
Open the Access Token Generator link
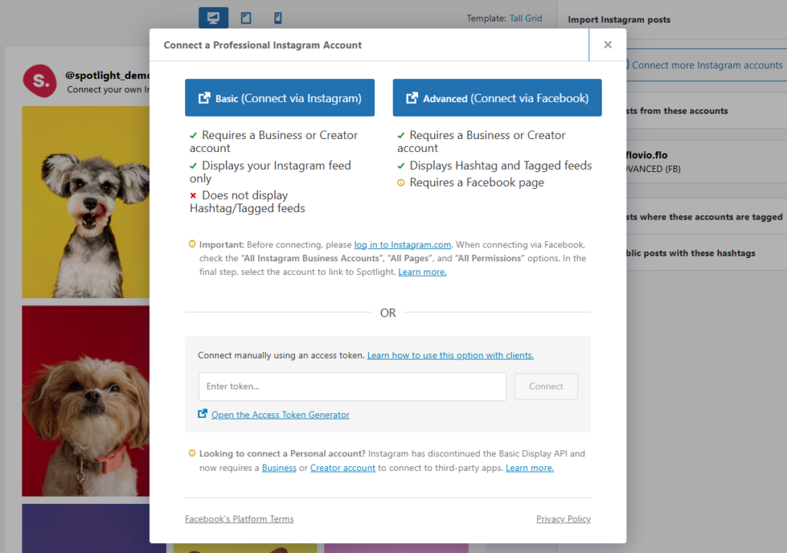pyautogui.click(x=280, y=414)
